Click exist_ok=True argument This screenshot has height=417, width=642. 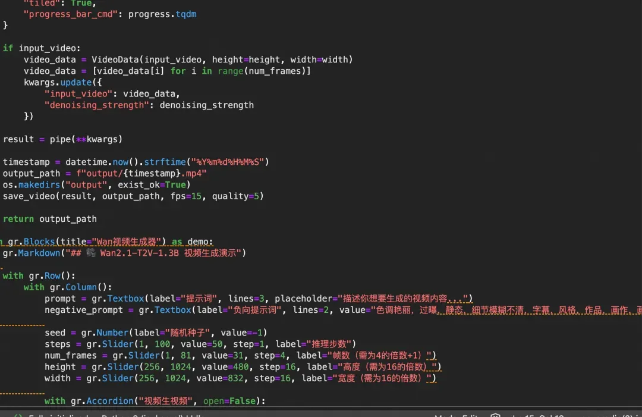[x=152, y=185]
